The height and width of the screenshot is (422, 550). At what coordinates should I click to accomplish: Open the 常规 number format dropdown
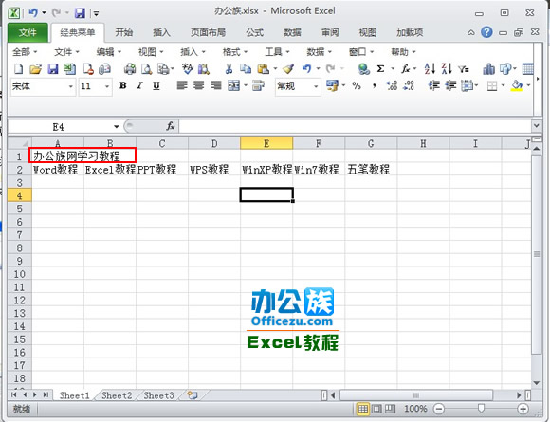[316, 86]
